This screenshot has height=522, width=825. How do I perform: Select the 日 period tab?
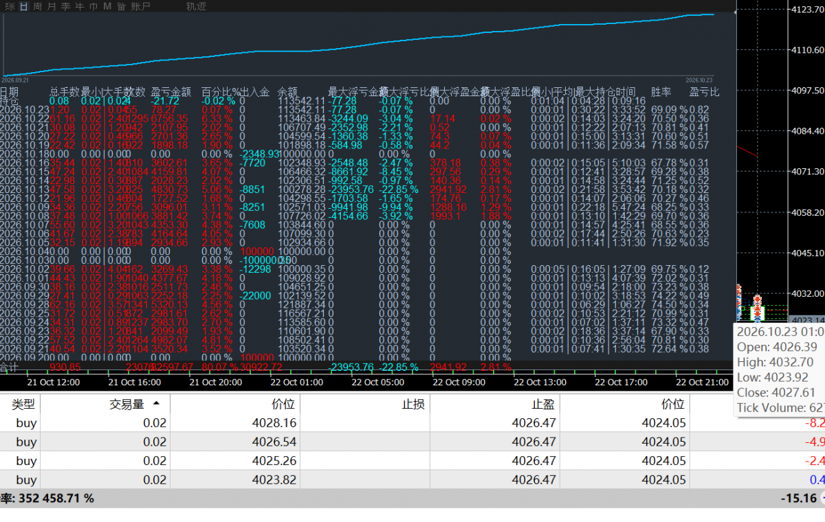tap(23, 6)
